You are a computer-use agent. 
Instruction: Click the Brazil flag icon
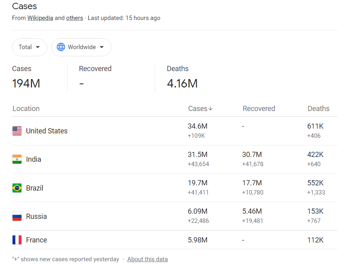click(17, 188)
